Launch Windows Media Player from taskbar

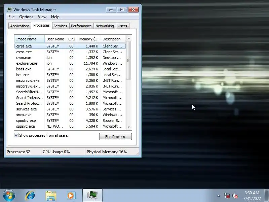point(71,196)
